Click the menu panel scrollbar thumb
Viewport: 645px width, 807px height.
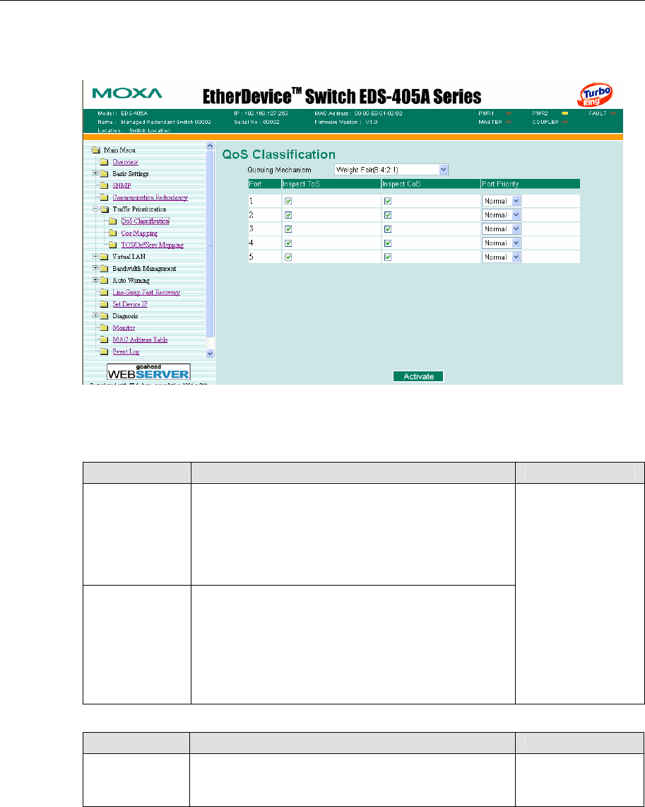pos(210,245)
